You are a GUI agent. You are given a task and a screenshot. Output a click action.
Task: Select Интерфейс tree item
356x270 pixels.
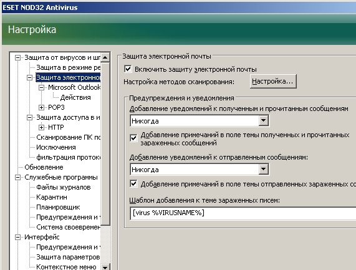(42, 238)
